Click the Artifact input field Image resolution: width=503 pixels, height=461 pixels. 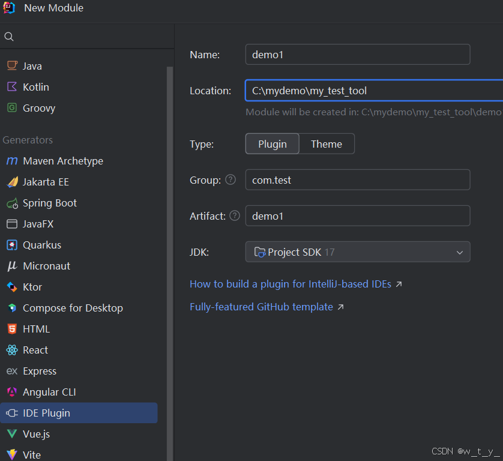point(358,215)
